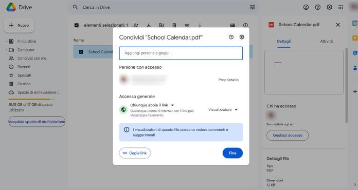Expand the Il mio Drive tree
The width and height of the screenshot is (358, 190).
coord(7,41)
